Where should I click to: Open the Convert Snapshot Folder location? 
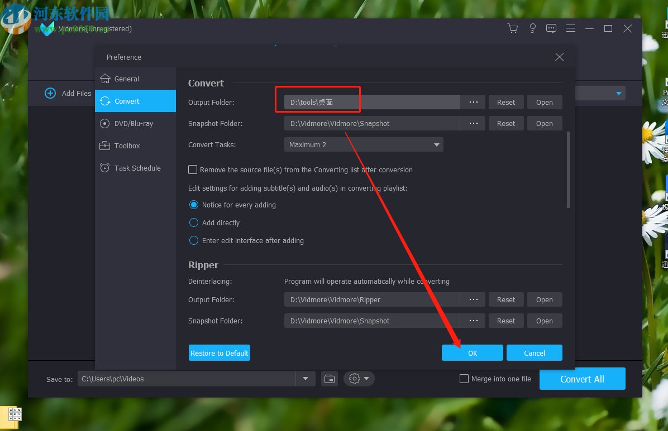(545, 123)
